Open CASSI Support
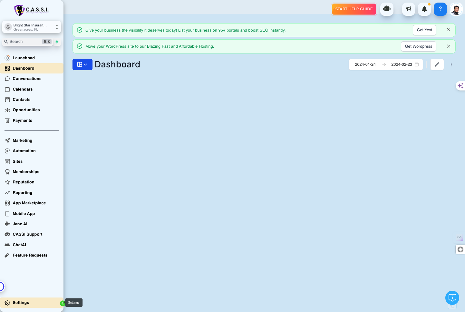Screen dimensions: 465x312 coord(32,234)
